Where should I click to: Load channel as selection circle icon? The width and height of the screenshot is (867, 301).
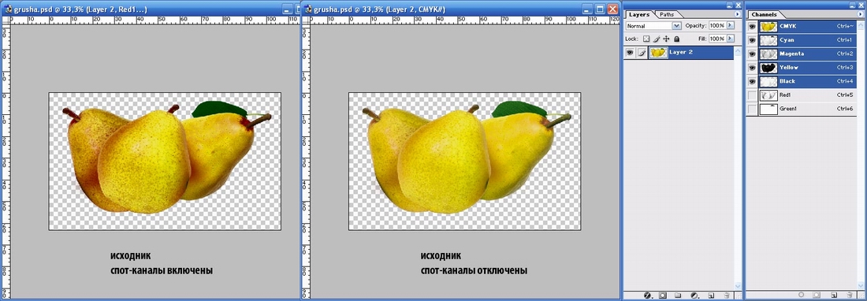pyautogui.click(x=802, y=295)
